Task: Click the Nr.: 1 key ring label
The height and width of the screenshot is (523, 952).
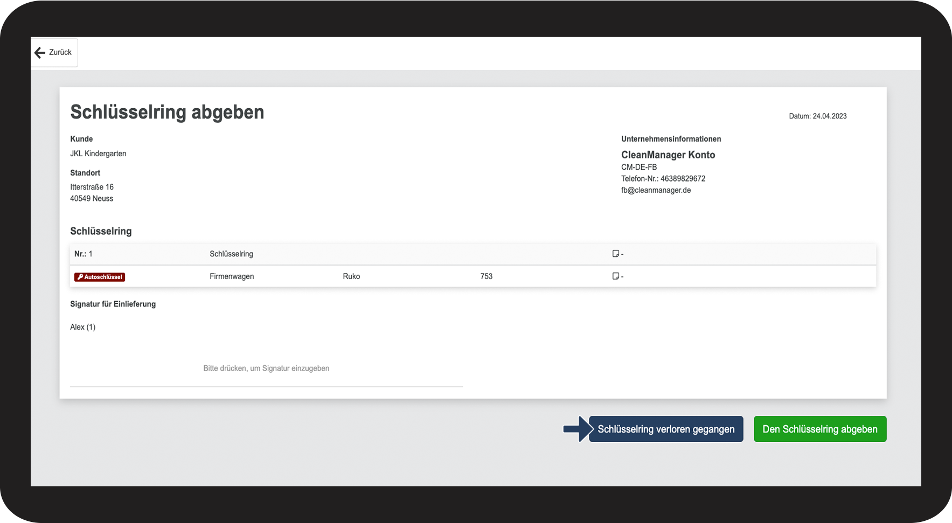Action: click(84, 254)
